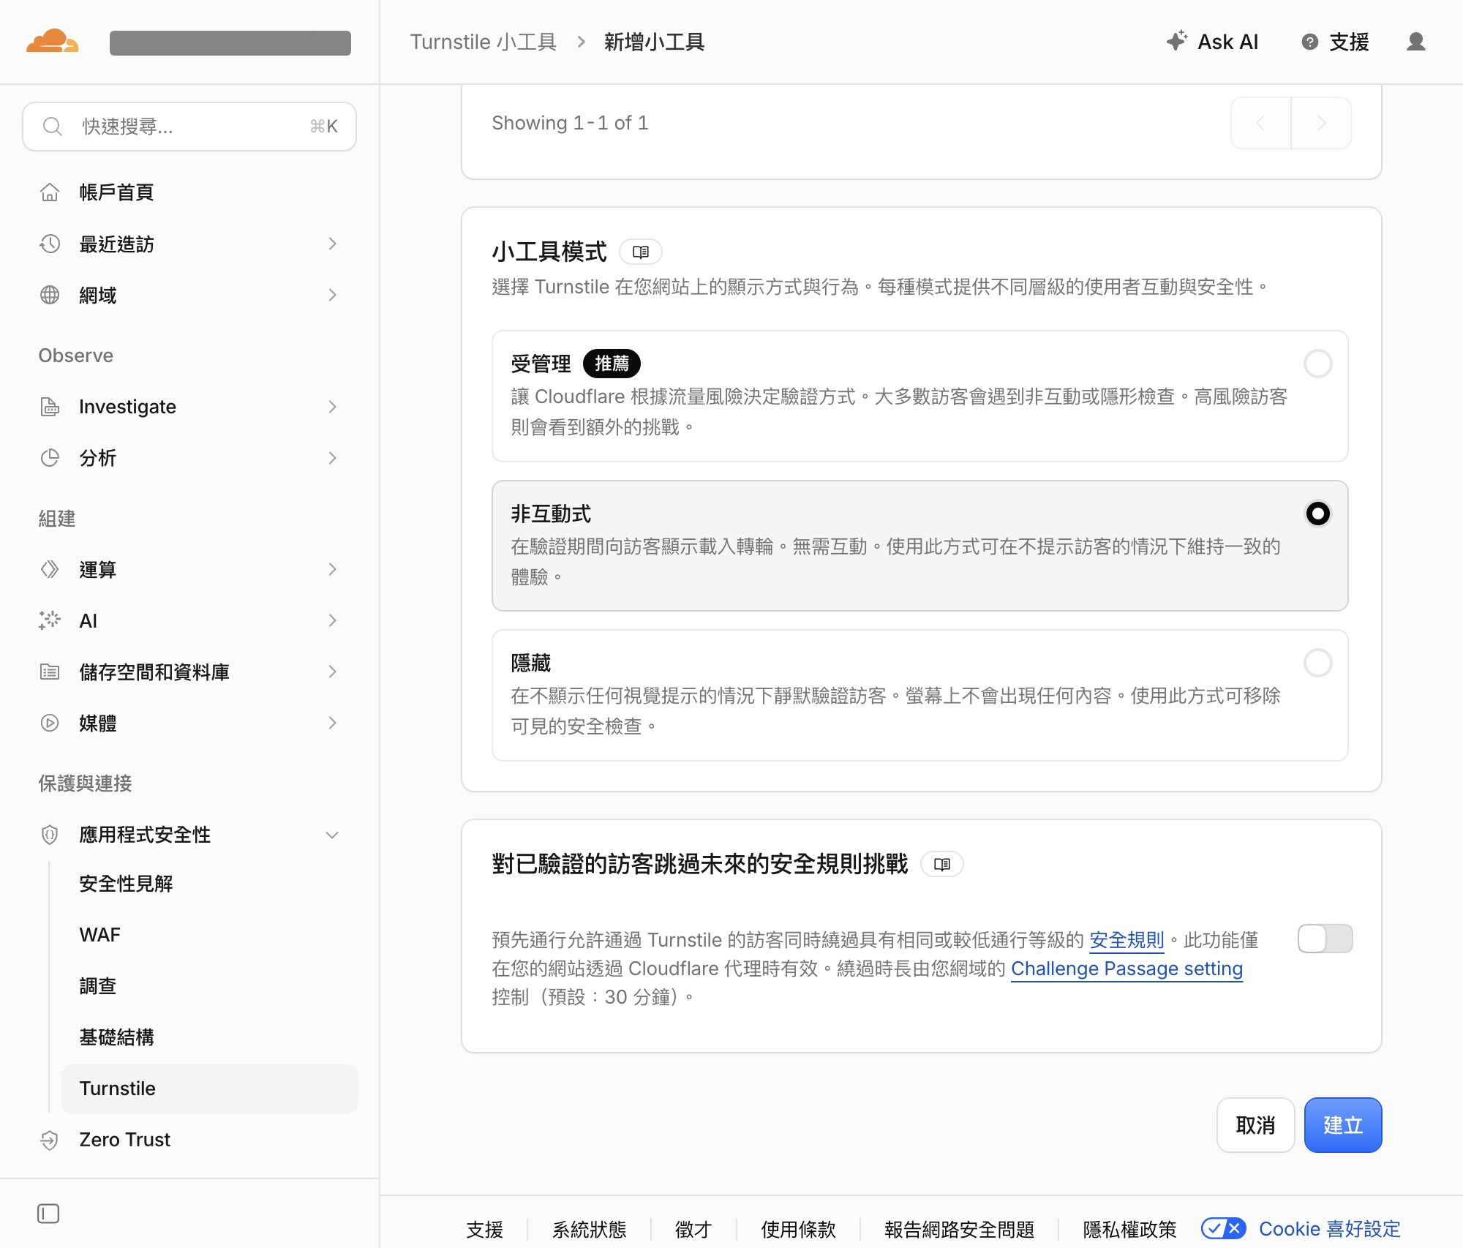Open 徵才 footer link
Image resolution: width=1463 pixels, height=1248 pixels.
coord(693,1229)
